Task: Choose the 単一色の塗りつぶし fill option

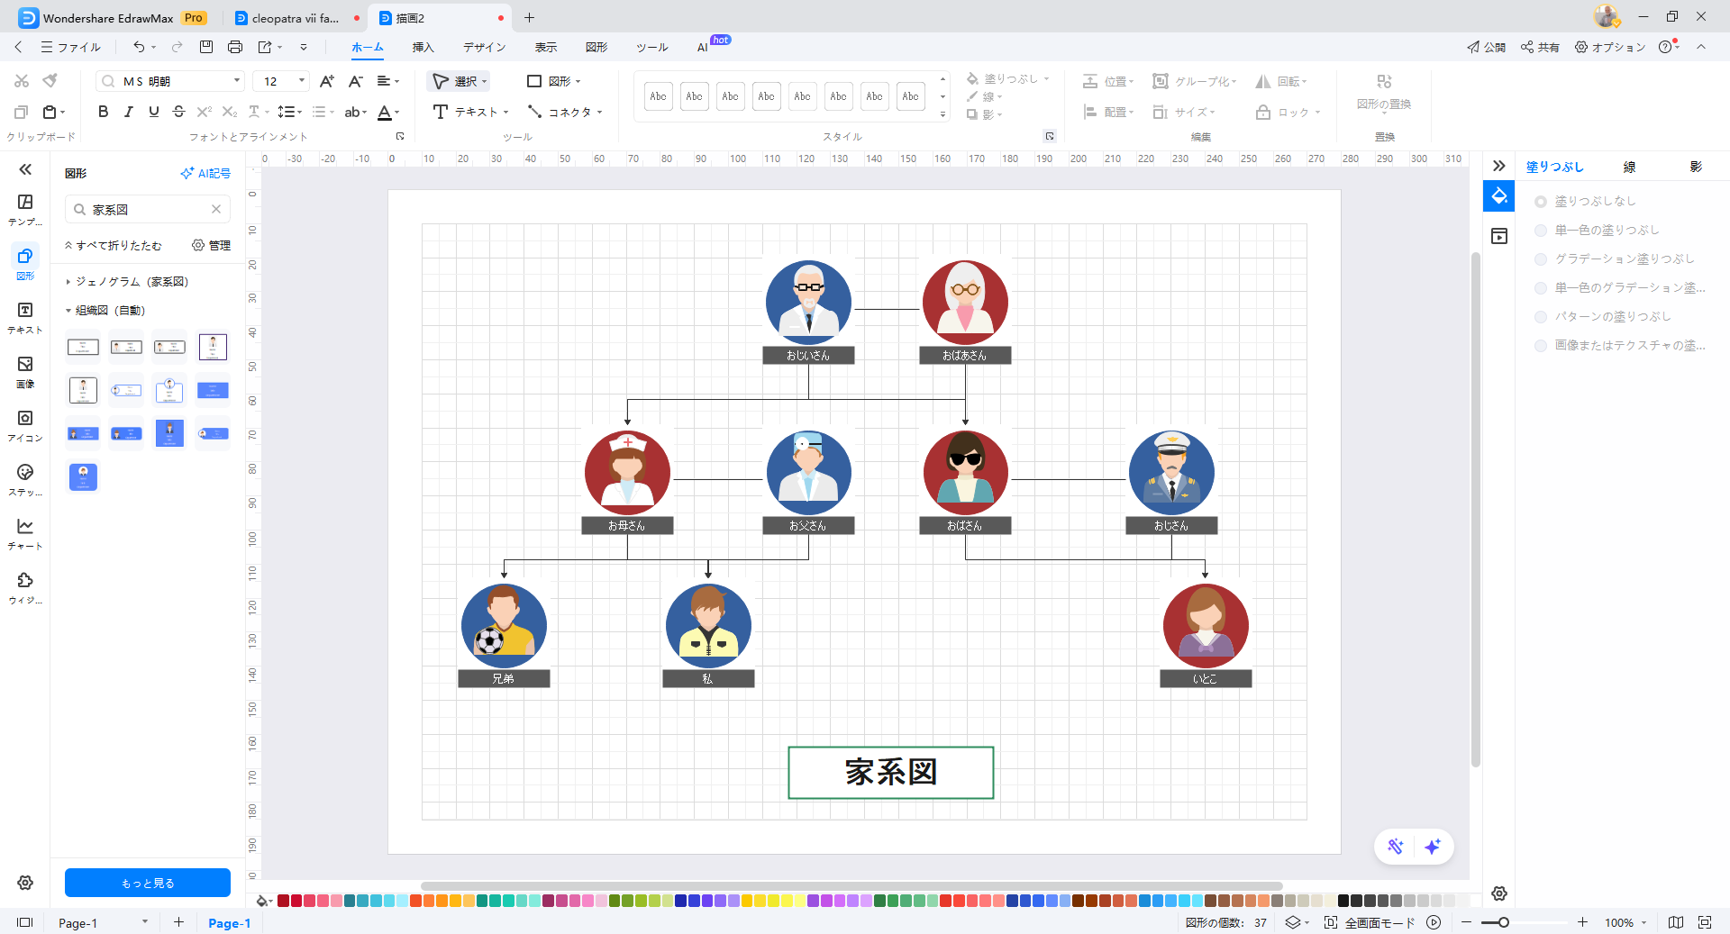Action: 1541,230
